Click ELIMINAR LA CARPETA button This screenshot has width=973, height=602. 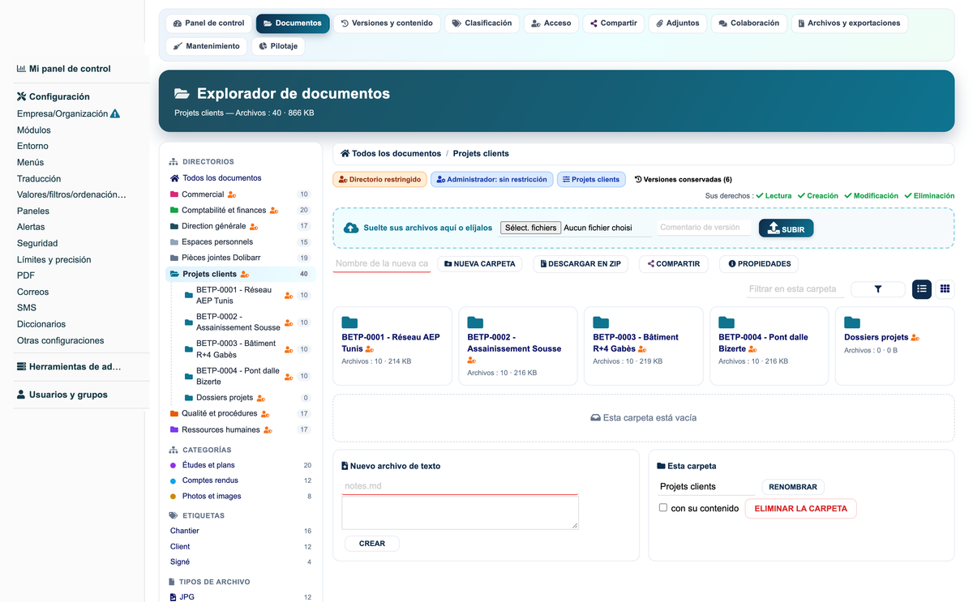[800, 509]
